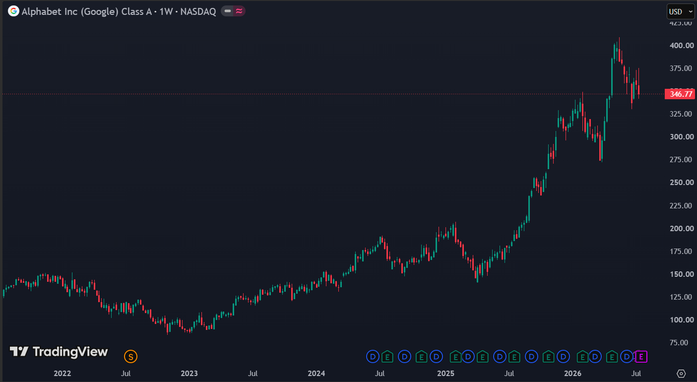Click the pink approximate-sign indicator icon

click(x=239, y=11)
